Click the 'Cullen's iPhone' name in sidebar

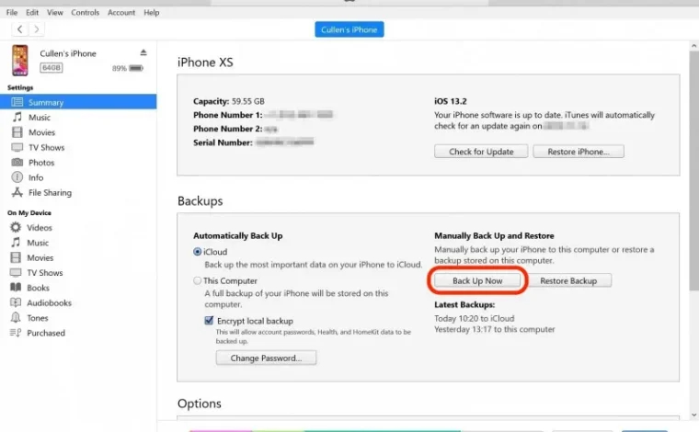[68, 53]
